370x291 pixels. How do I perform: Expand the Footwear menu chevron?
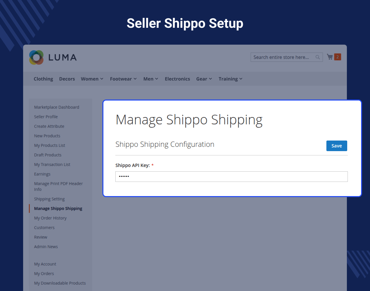pyautogui.click(x=135, y=79)
